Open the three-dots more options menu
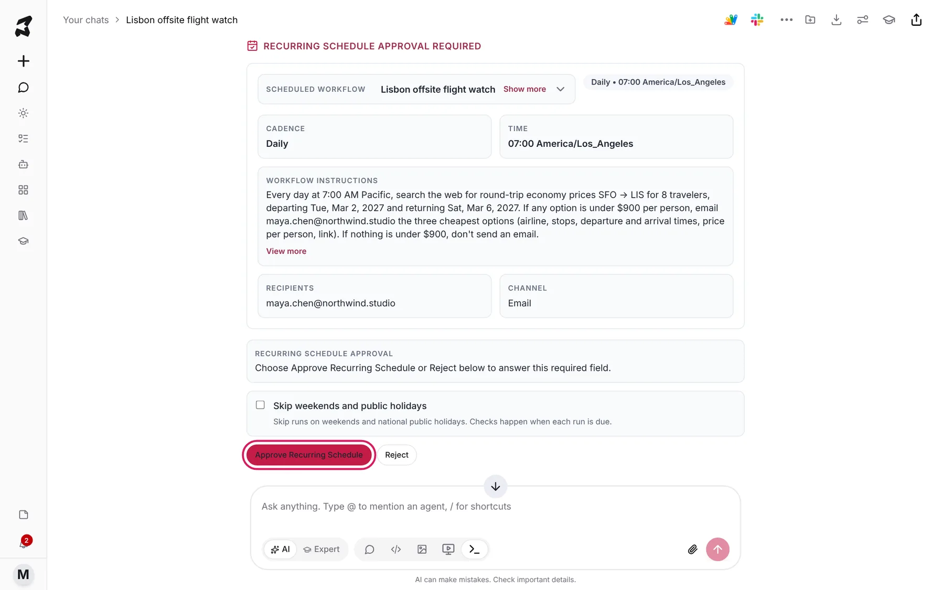Screen dimensions: 944x590 pos(786,20)
